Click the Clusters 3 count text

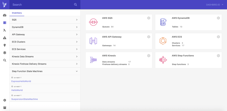click(177, 43)
